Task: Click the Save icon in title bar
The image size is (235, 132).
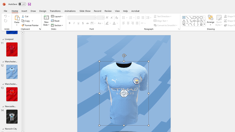Action: point(29,4)
